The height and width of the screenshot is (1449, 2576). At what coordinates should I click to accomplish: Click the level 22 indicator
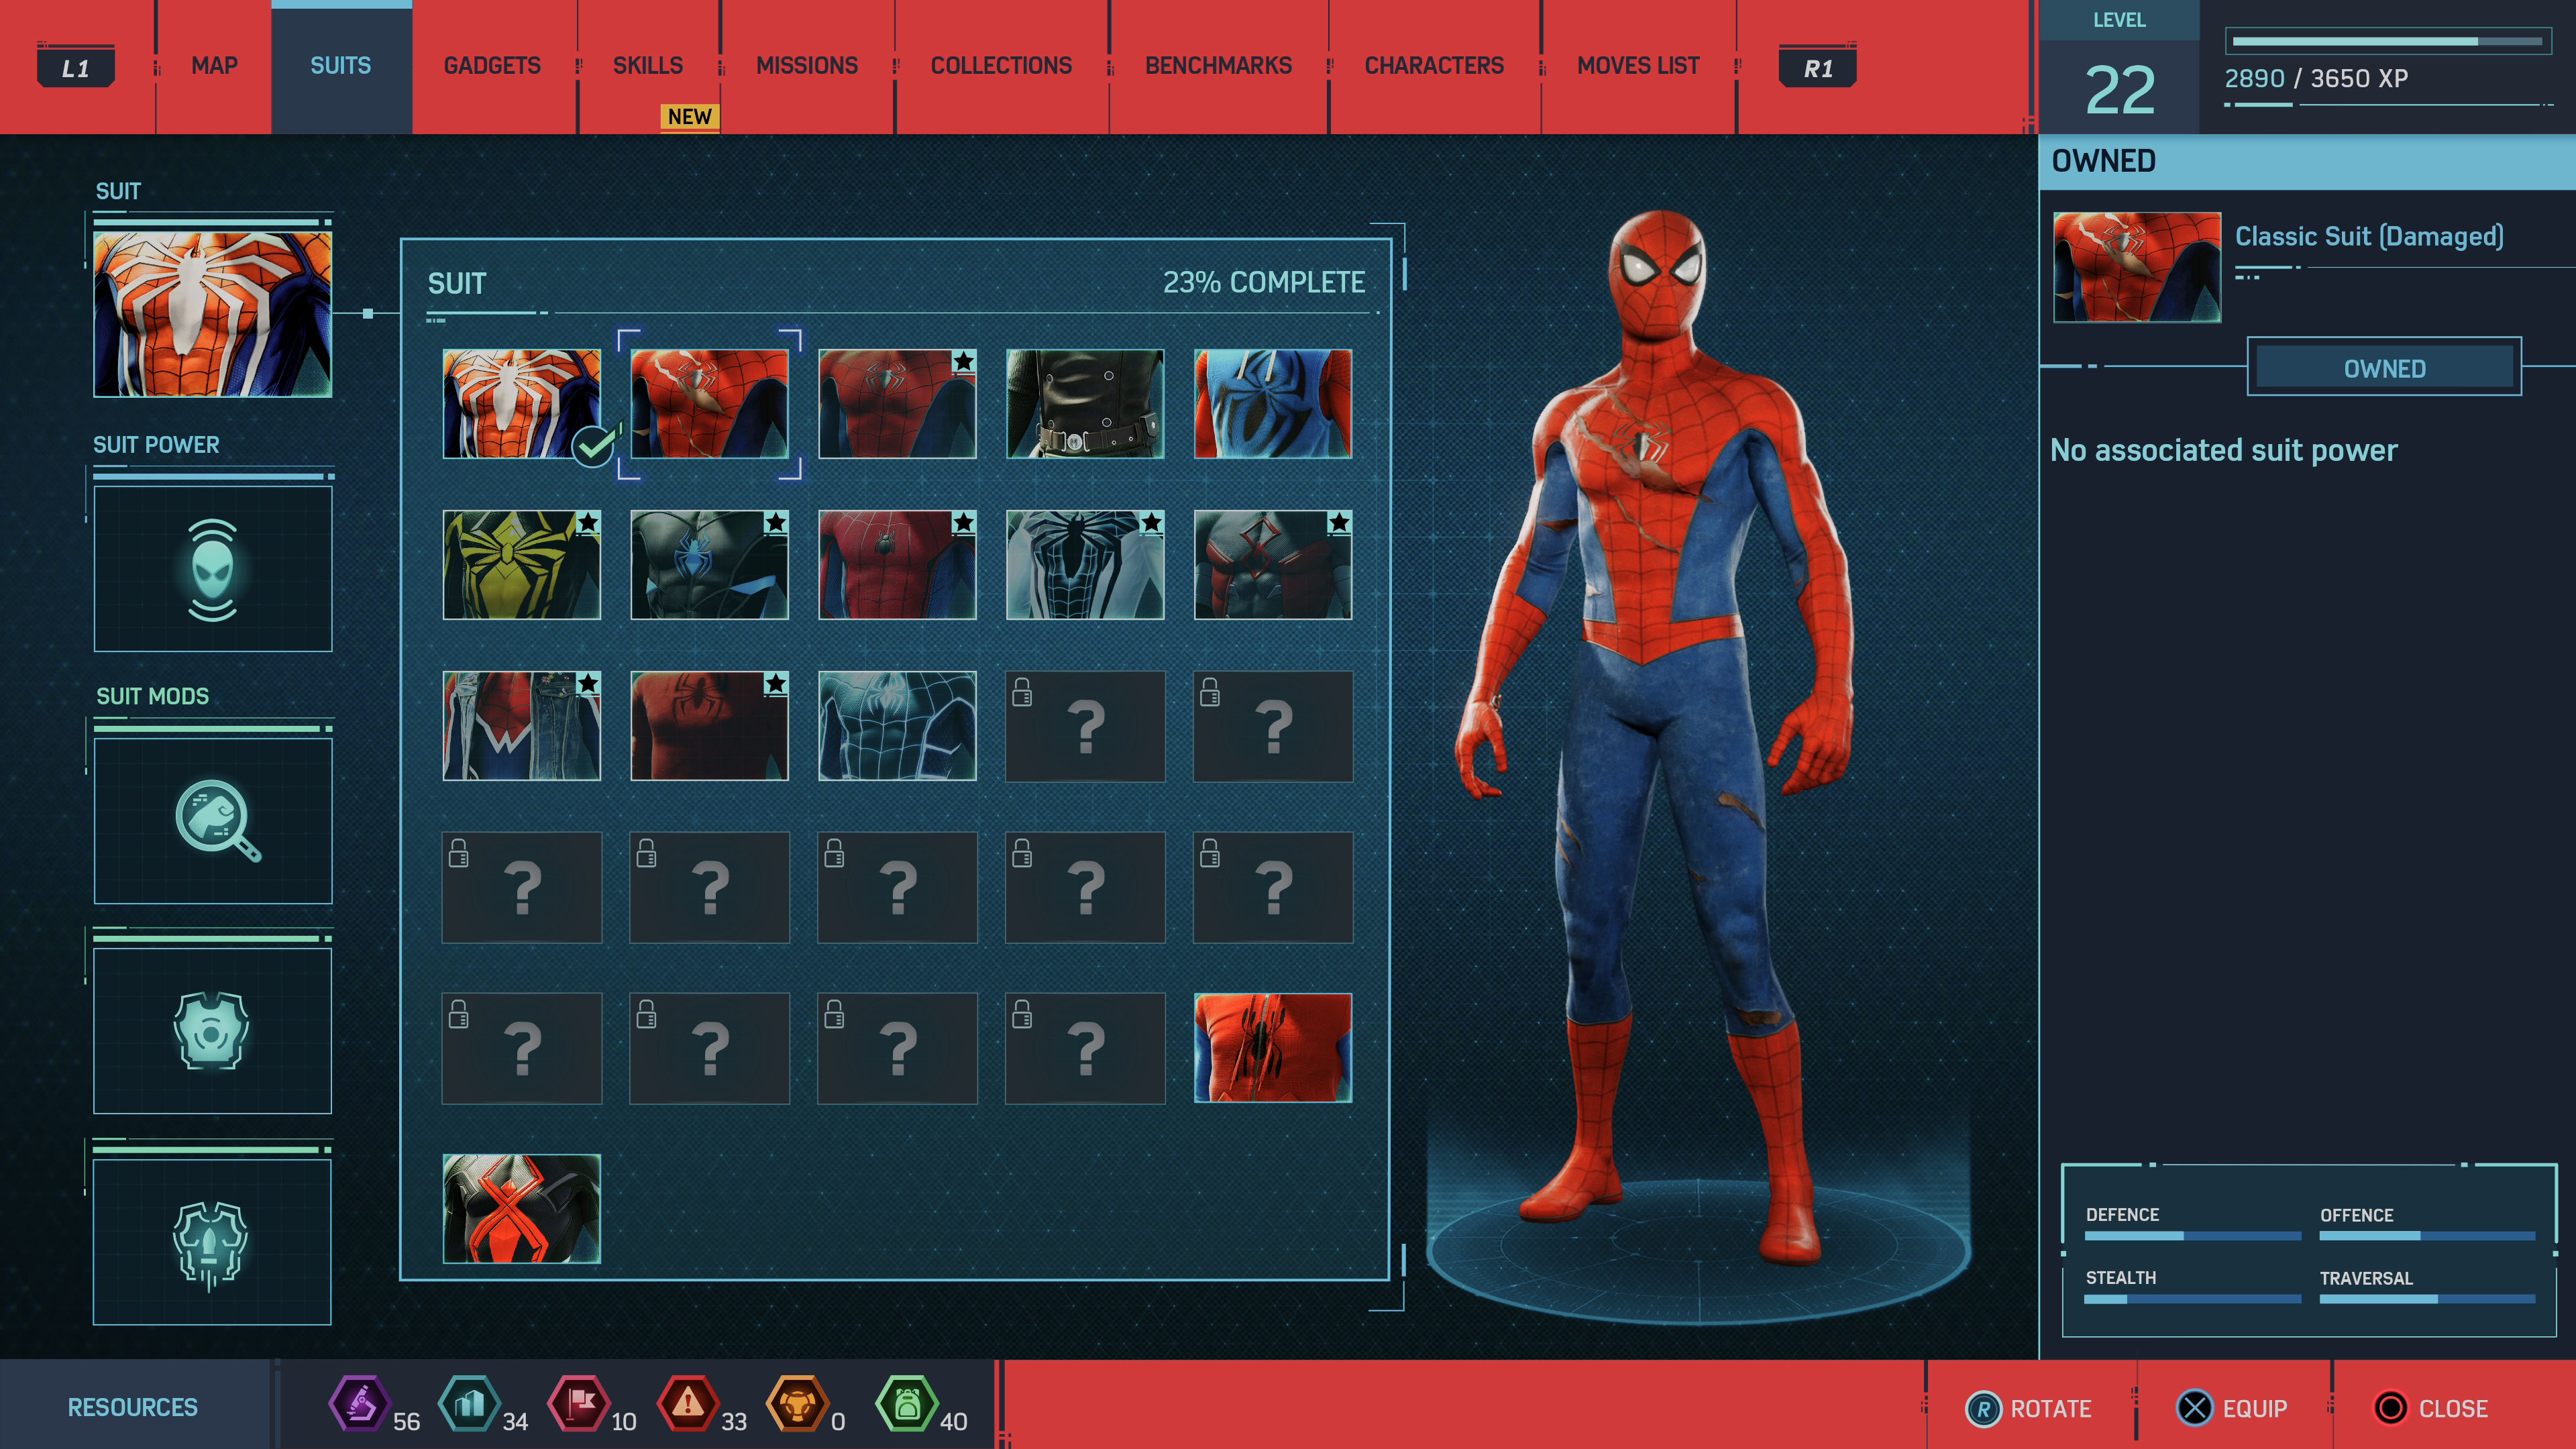(x=2119, y=90)
